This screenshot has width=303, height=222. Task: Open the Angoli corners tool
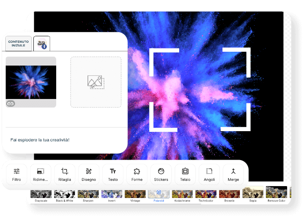tap(209, 175)
